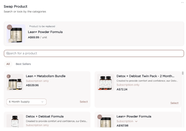Open the Lean + Metabolism Bundle thumbnail

tap(15, 82)
